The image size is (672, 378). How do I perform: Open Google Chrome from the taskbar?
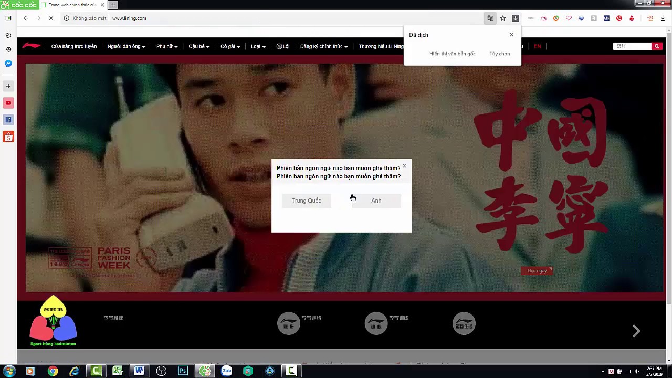tap(52, 371)
